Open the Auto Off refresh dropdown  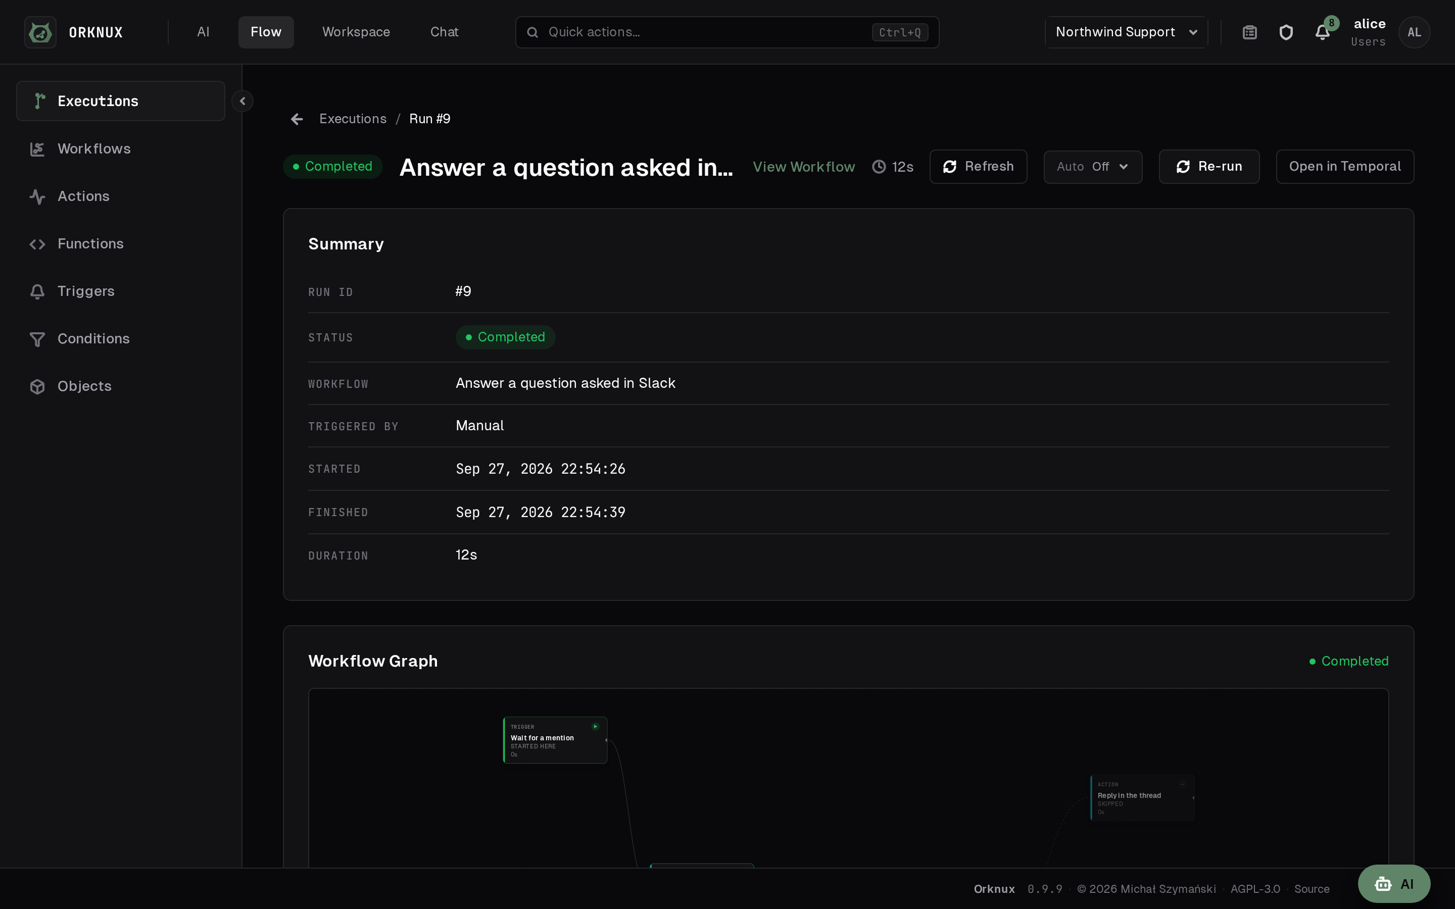[x=1092, y=167]
